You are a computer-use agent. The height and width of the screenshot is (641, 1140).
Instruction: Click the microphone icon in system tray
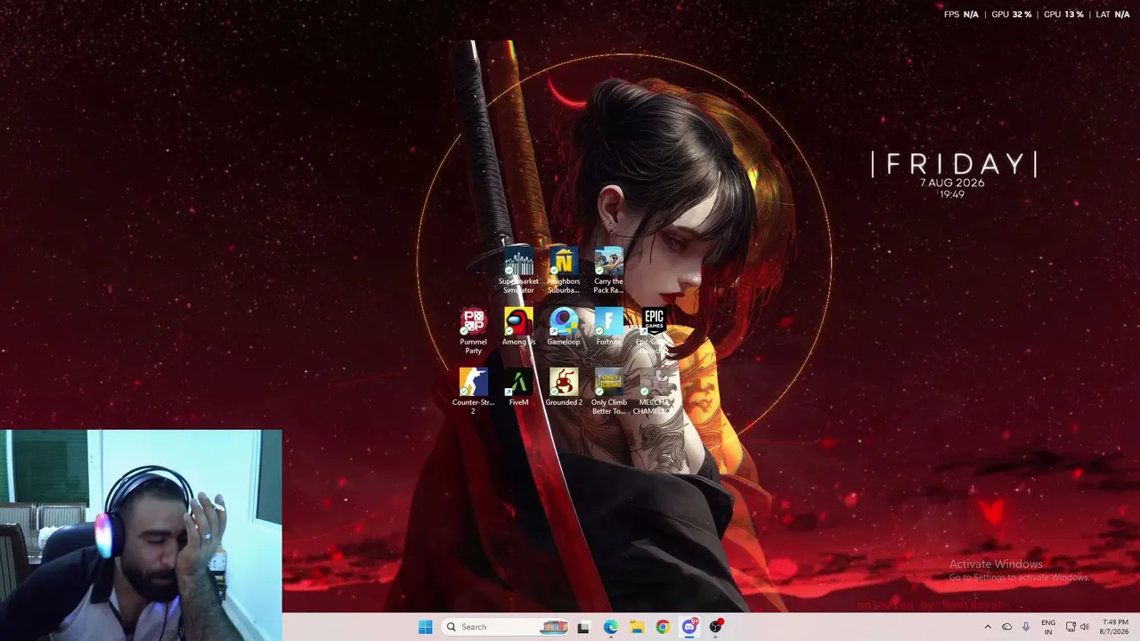pyautogui.click(x=1026, y=627)
